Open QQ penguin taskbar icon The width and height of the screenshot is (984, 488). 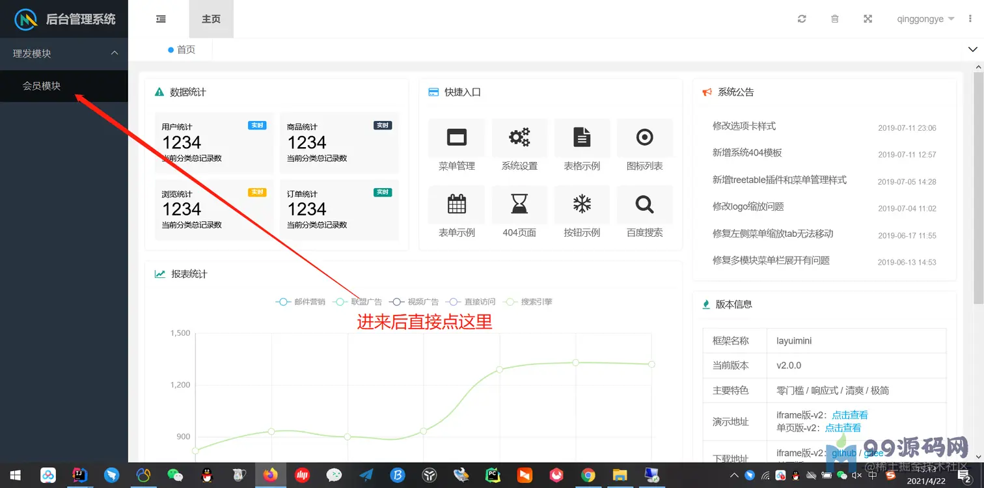tap(207, 476)
